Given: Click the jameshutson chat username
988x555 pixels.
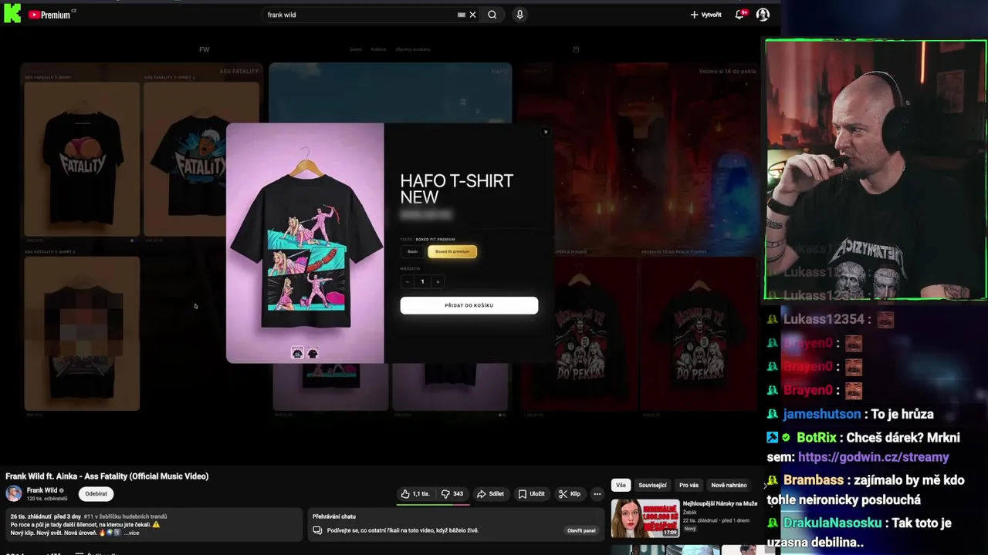Looking at the screenshot, I should 821,414.
